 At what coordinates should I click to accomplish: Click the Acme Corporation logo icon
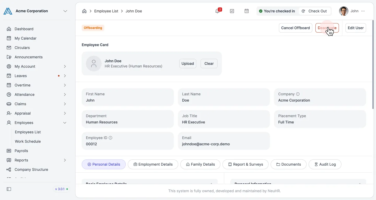[x=8, y=11]
